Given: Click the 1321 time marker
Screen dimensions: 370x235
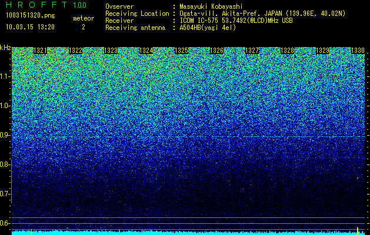Looking at the screenshot, I should coord(41,51).
